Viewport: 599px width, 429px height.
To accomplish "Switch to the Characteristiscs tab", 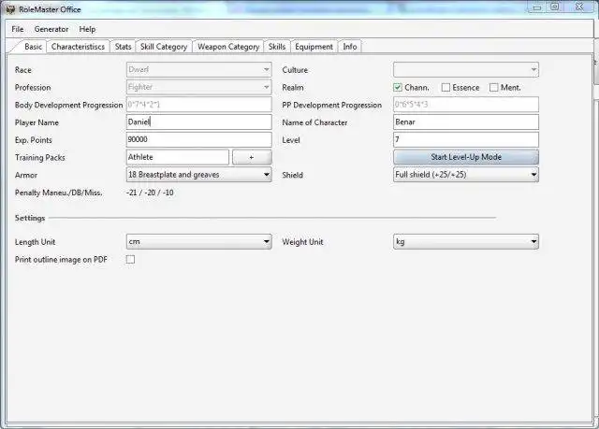I will (x=78, y=47).
